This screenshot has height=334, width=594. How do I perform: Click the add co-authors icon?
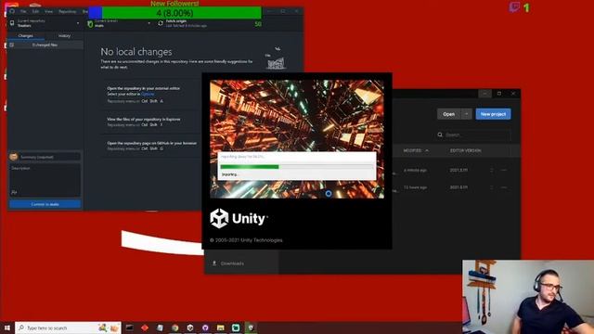tap(14, 192)
